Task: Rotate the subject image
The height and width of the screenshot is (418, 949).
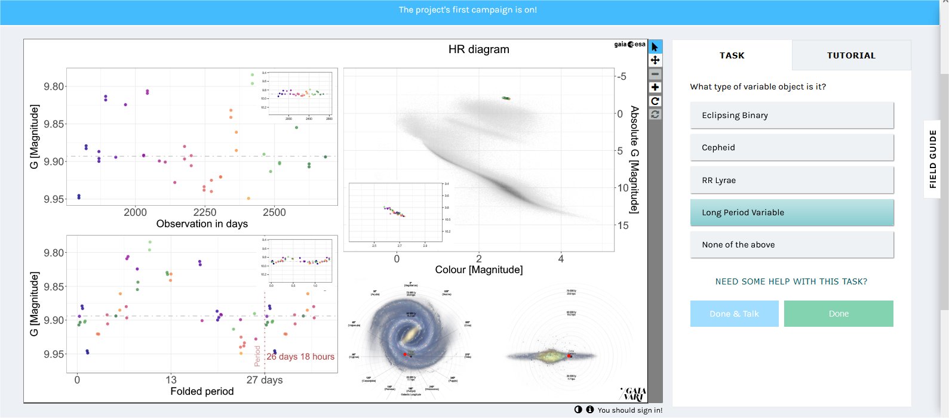Action: pyautogui.click(x=655, y=101)
